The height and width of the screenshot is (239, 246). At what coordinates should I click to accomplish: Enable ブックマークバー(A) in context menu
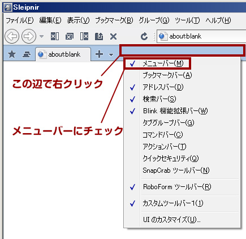coord(182,75)
